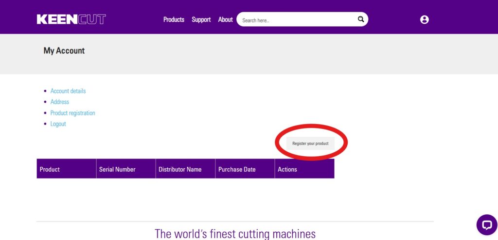Click the Product column header
This screenshot has height=240, width=498.
(x=50, y=169)
